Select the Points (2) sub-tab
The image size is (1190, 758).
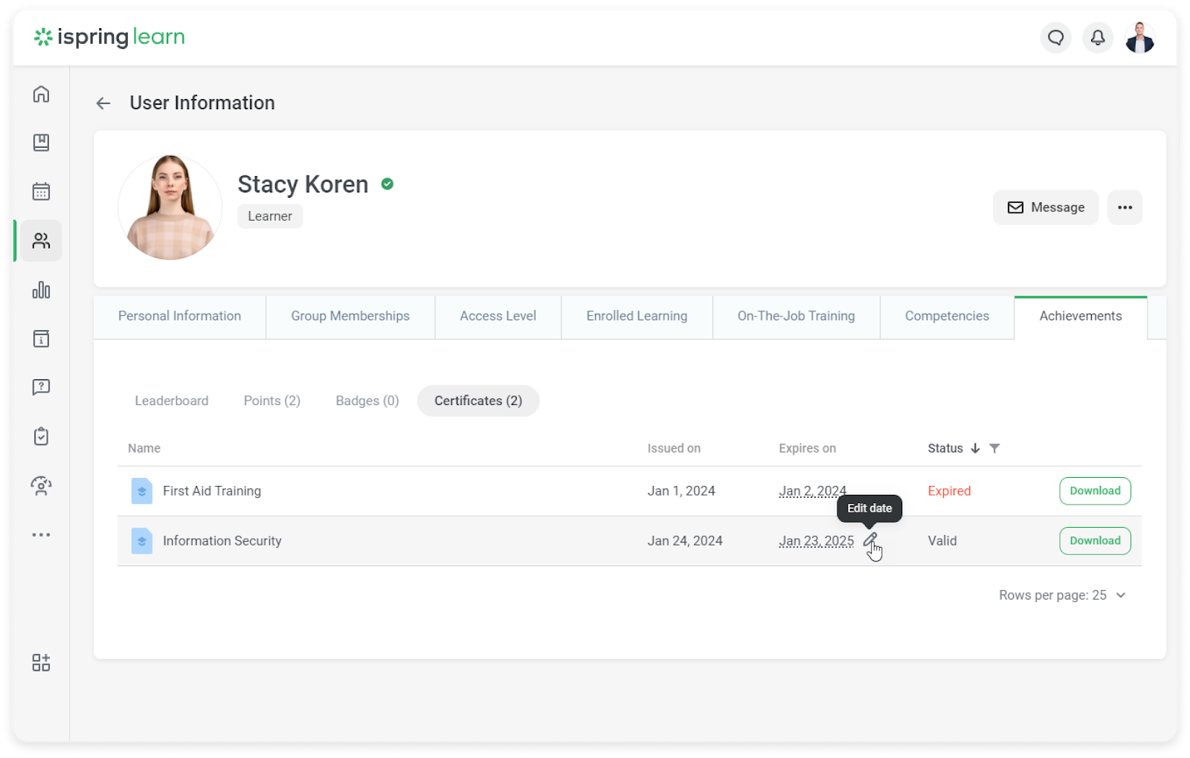tap(272, 401)
